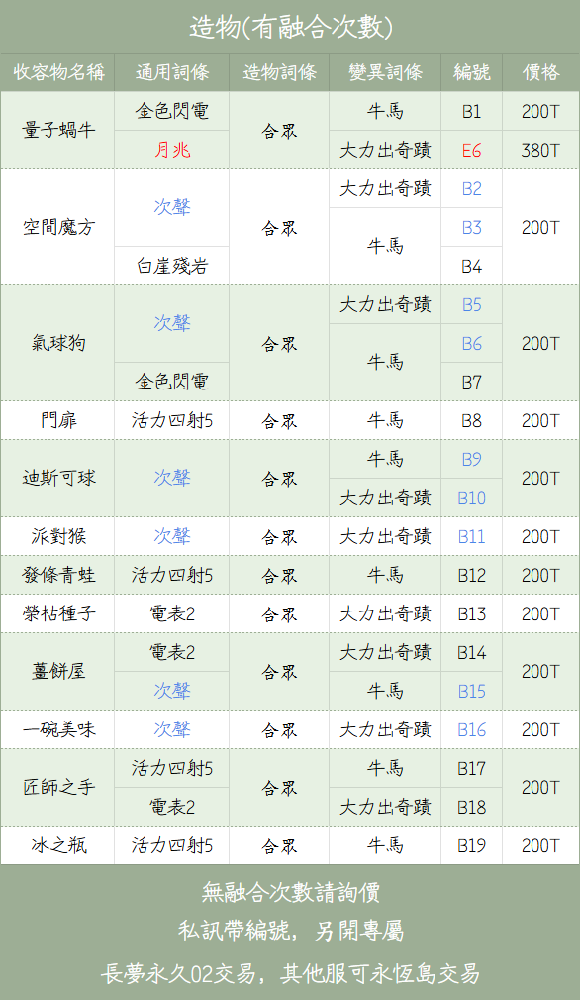Screen dimensions: 580x1000
Task: Select the 發條青蛙 name cell
Action: click(x=57, y=575)
